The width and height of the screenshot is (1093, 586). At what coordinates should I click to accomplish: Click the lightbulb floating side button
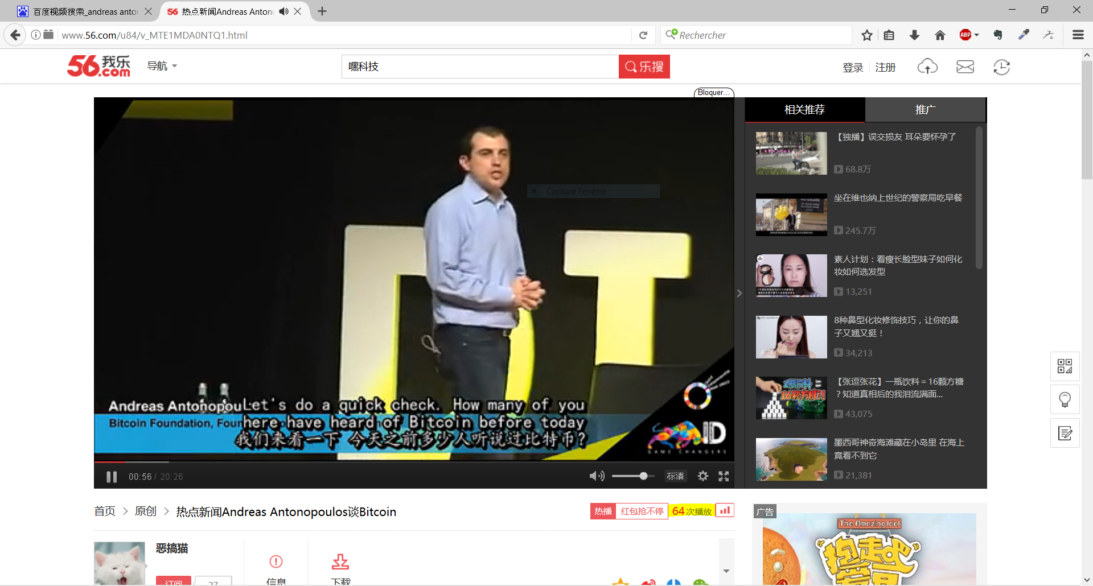[1065, 399]
